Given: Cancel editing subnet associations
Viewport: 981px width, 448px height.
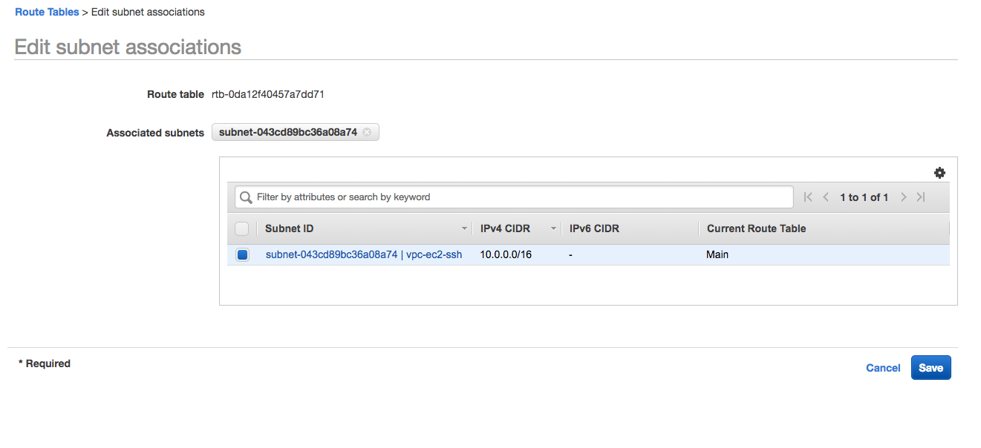Looking at the screenshot, I should 883,368.
